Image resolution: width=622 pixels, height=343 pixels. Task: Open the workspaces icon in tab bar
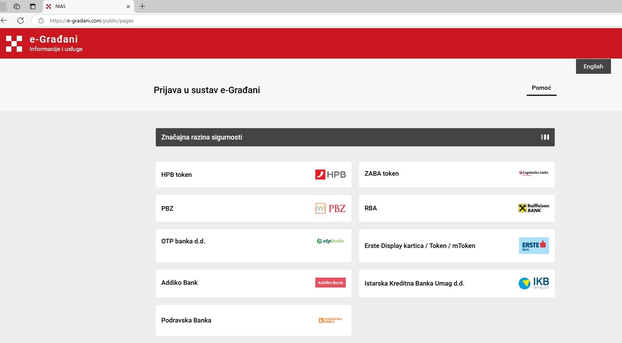tap(17, 6)
